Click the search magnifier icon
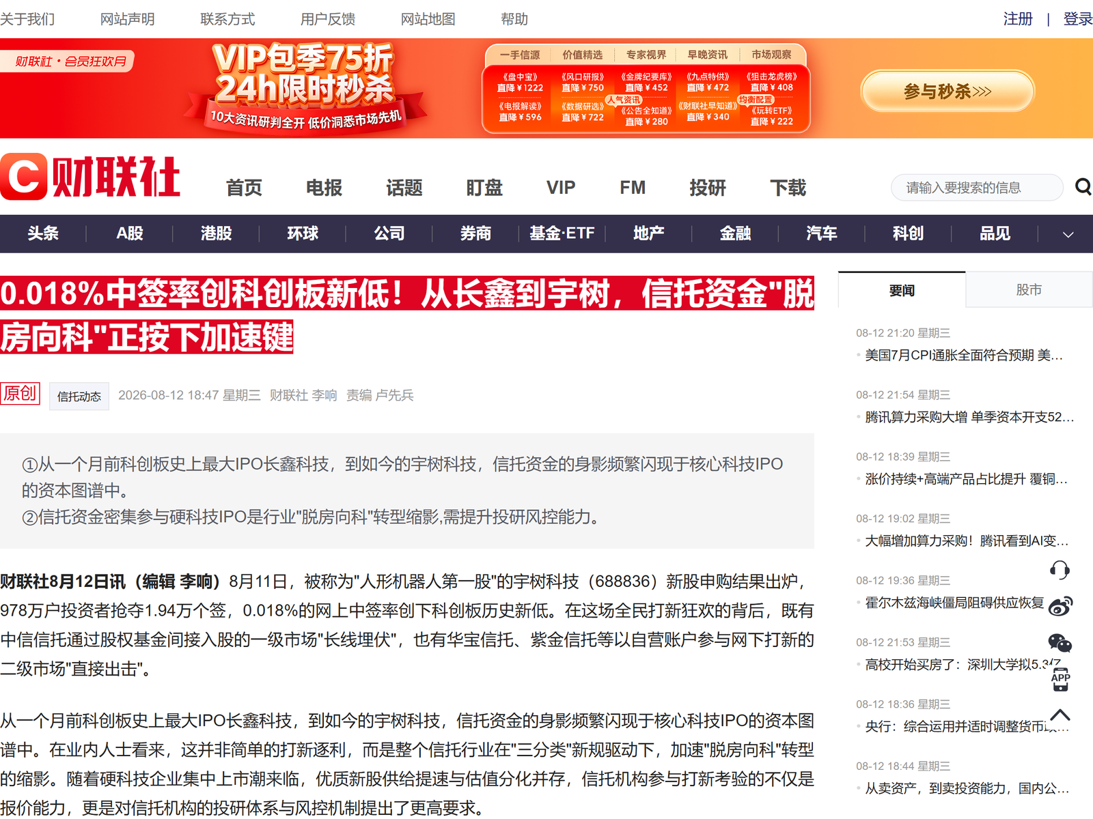The height and width of the screenshot is (819, 1093). tap(1083, 187)
